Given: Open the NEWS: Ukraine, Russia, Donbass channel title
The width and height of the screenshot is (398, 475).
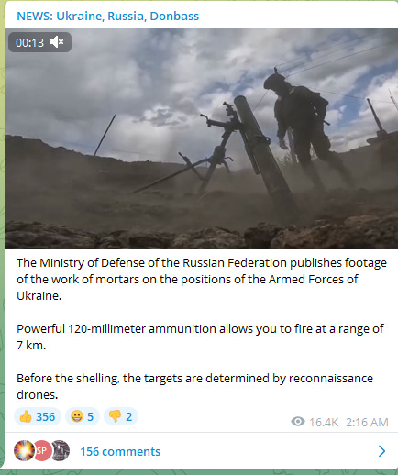Looking at the screenshot, I should (108, 16).
